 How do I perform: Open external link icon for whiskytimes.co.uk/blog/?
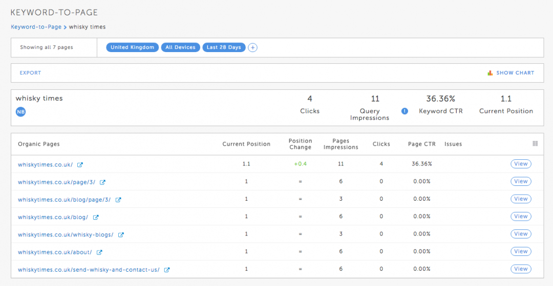pos(96,218)
